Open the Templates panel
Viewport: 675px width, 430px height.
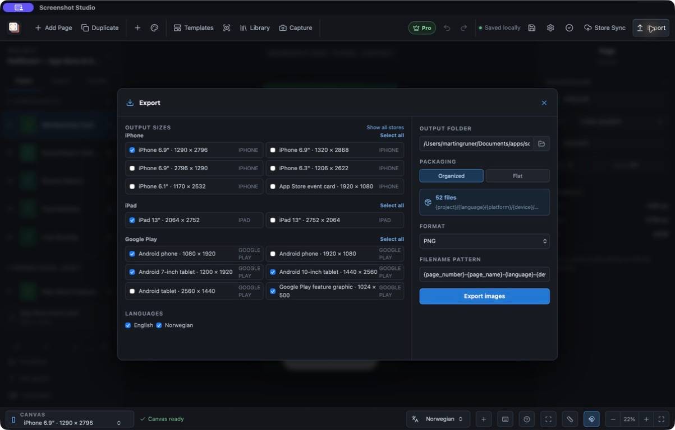pyautogui.click(x=194, y=28)
